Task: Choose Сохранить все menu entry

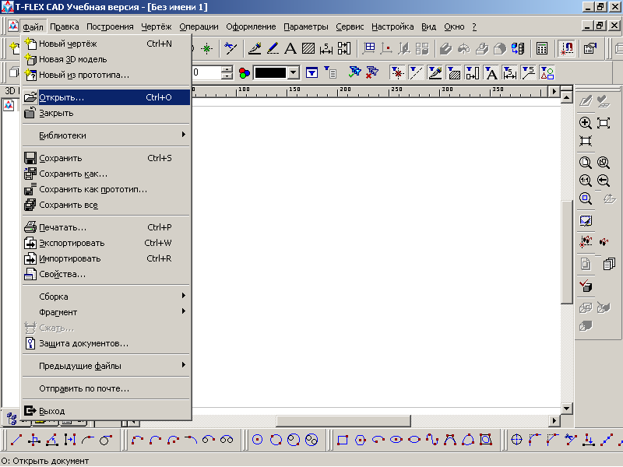Action: [x=106, y=205]
